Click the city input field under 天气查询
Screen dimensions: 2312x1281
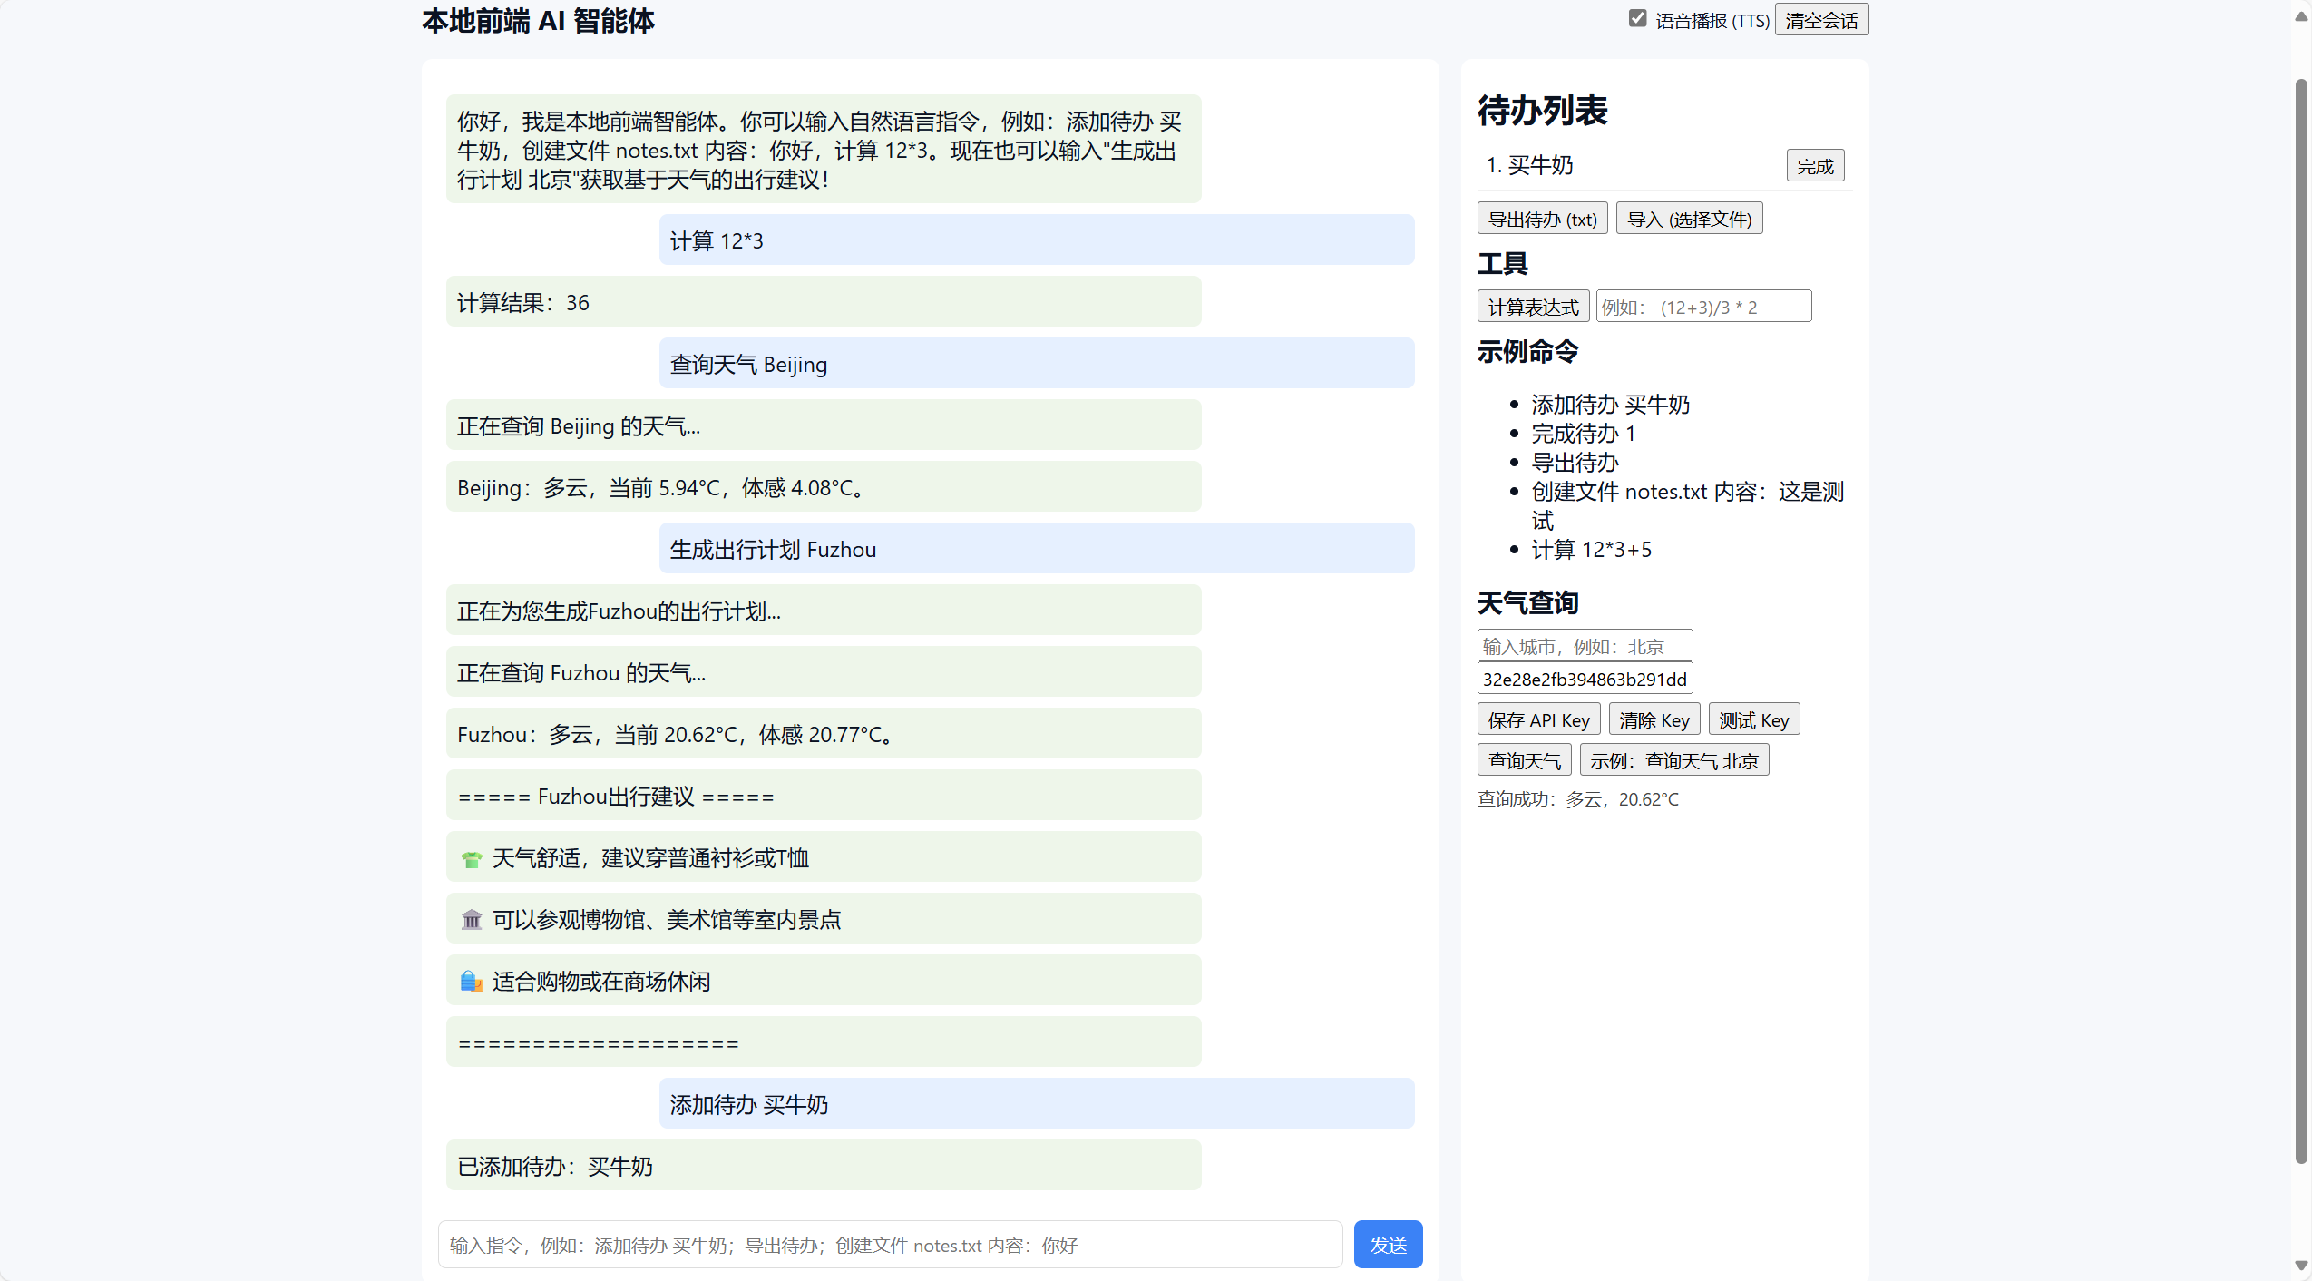[1584, 645]
